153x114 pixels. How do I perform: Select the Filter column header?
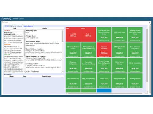click(15, 28)
